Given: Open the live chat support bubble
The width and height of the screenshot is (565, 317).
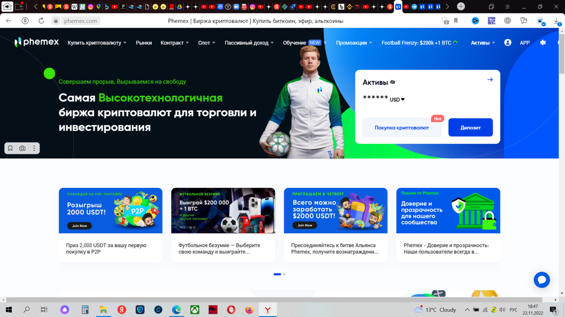Looking at the screenshot, I should (542, 280).
